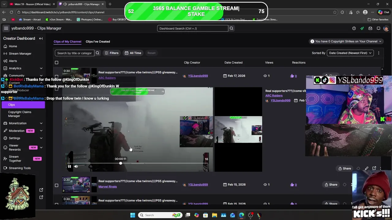Open the user profile avatar in top bar

click(x=386, y=28)
